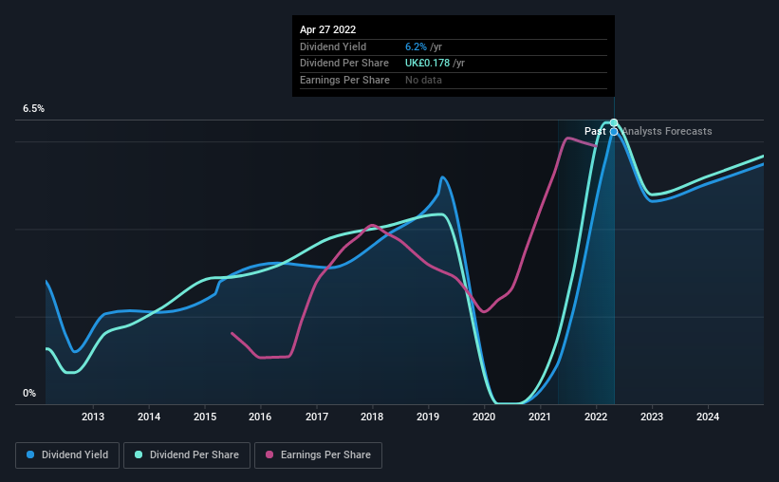This screenshot has height=482, width=779.
Task: Click the Past label on the chart
Action: (595, 131)
